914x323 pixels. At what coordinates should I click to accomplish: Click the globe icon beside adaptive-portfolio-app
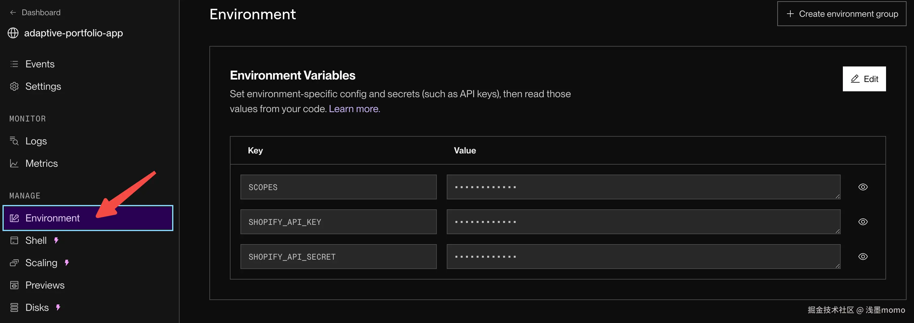click(13, 33)
